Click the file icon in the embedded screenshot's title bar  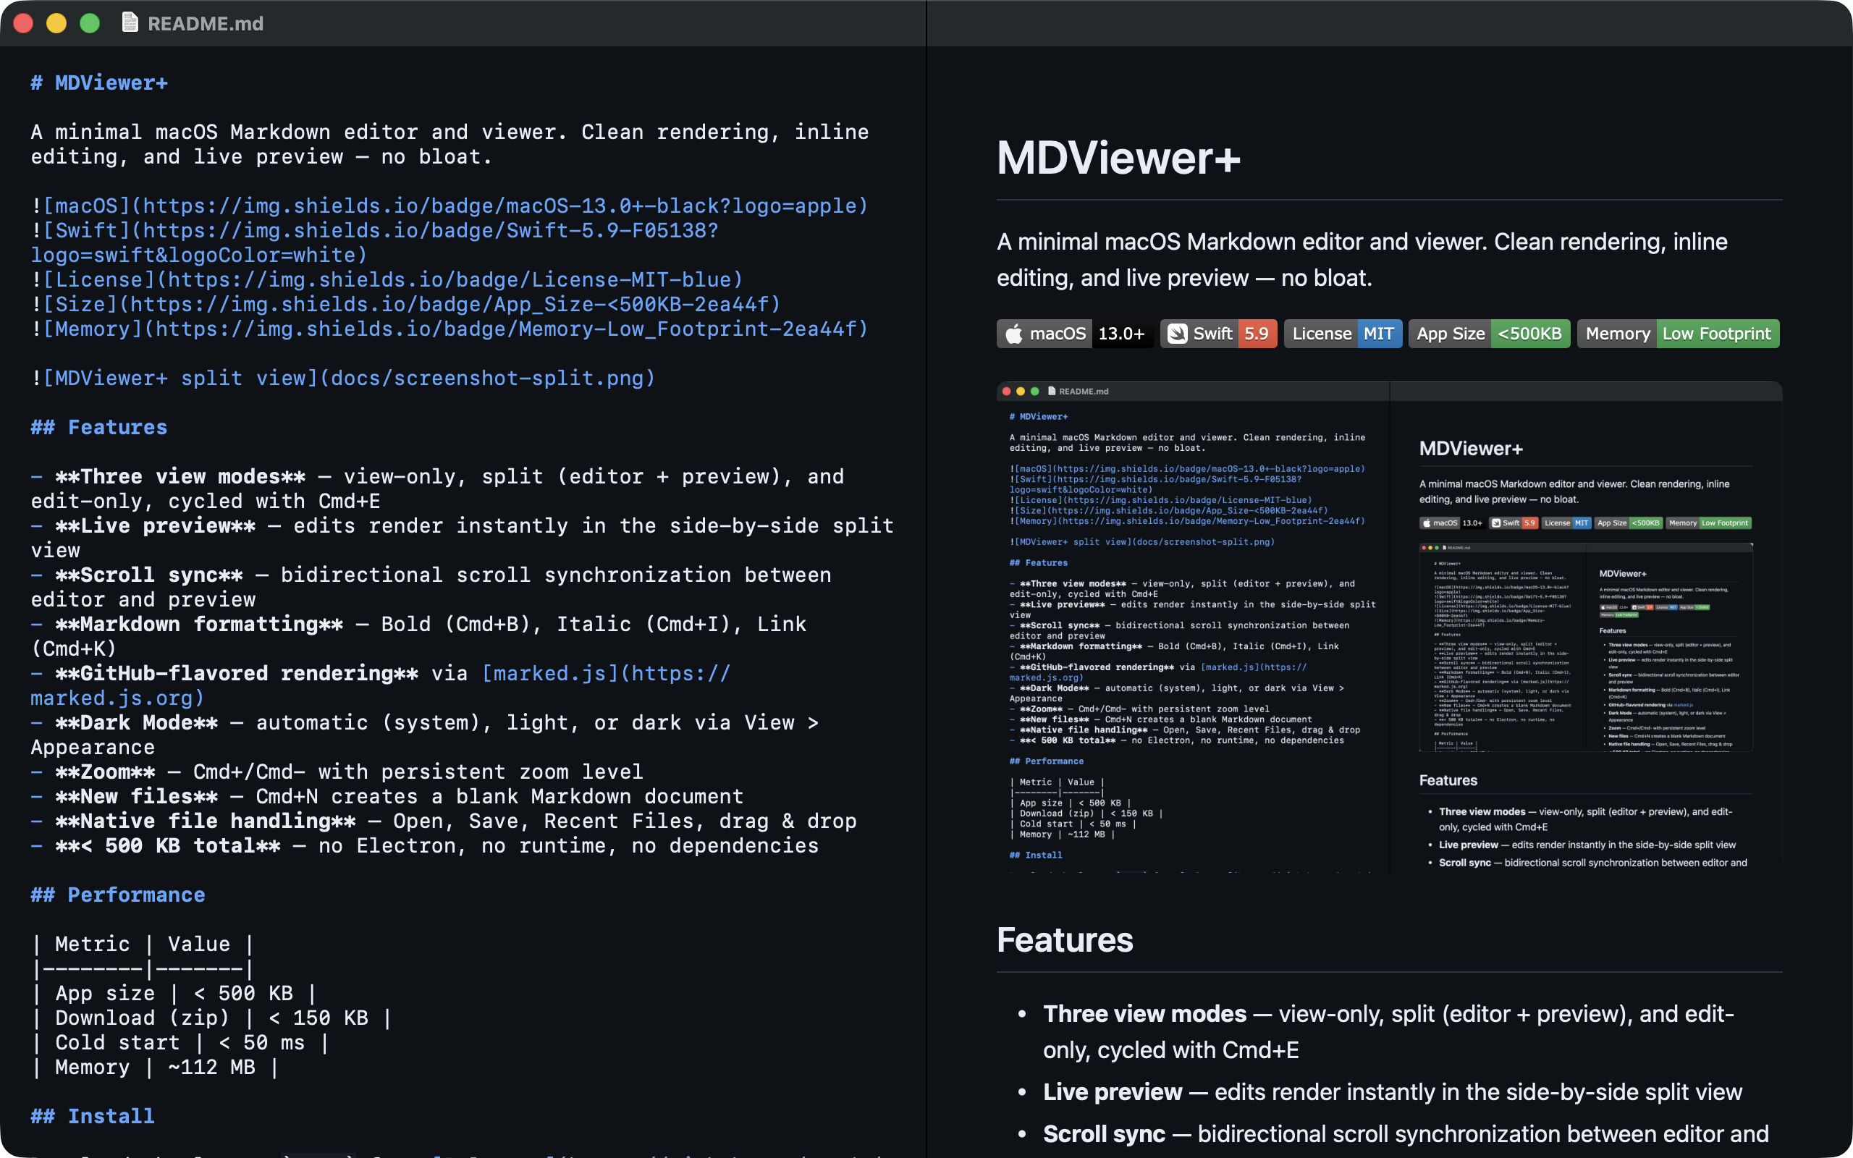click(x=1050, y=391)
